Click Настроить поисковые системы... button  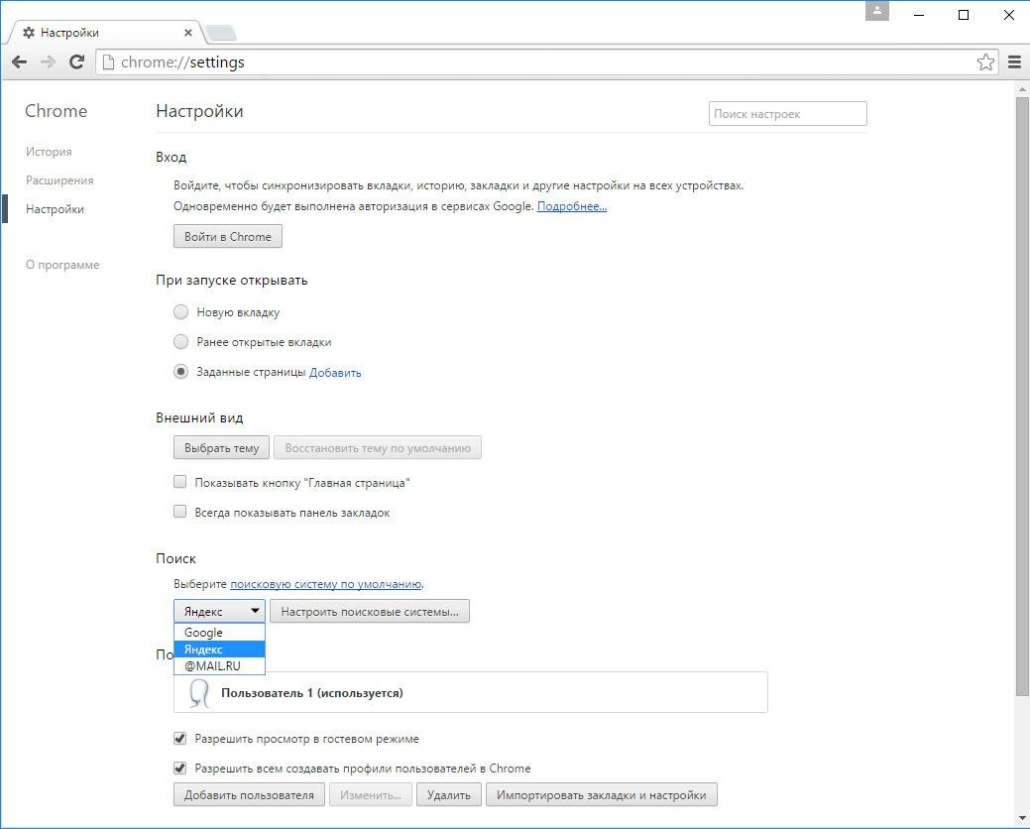point(370,612)
